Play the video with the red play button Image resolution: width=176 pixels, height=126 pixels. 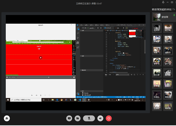coord(41,58)
